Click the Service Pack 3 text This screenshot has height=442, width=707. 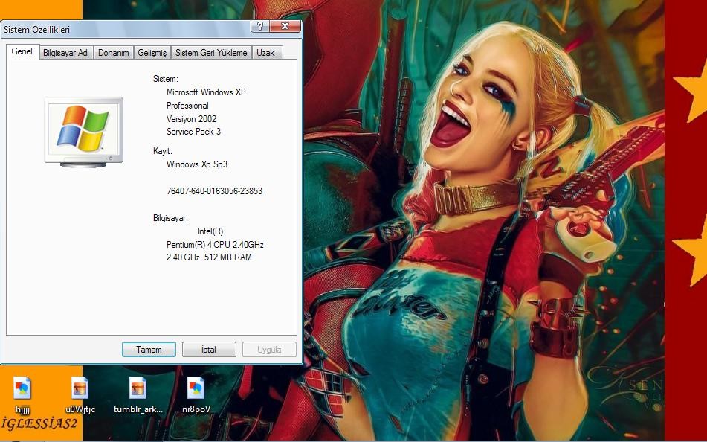[x=193, y=132]
